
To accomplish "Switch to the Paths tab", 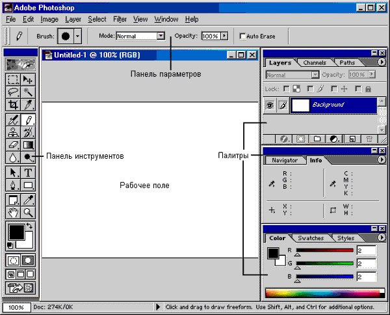I will coord(347,62).
